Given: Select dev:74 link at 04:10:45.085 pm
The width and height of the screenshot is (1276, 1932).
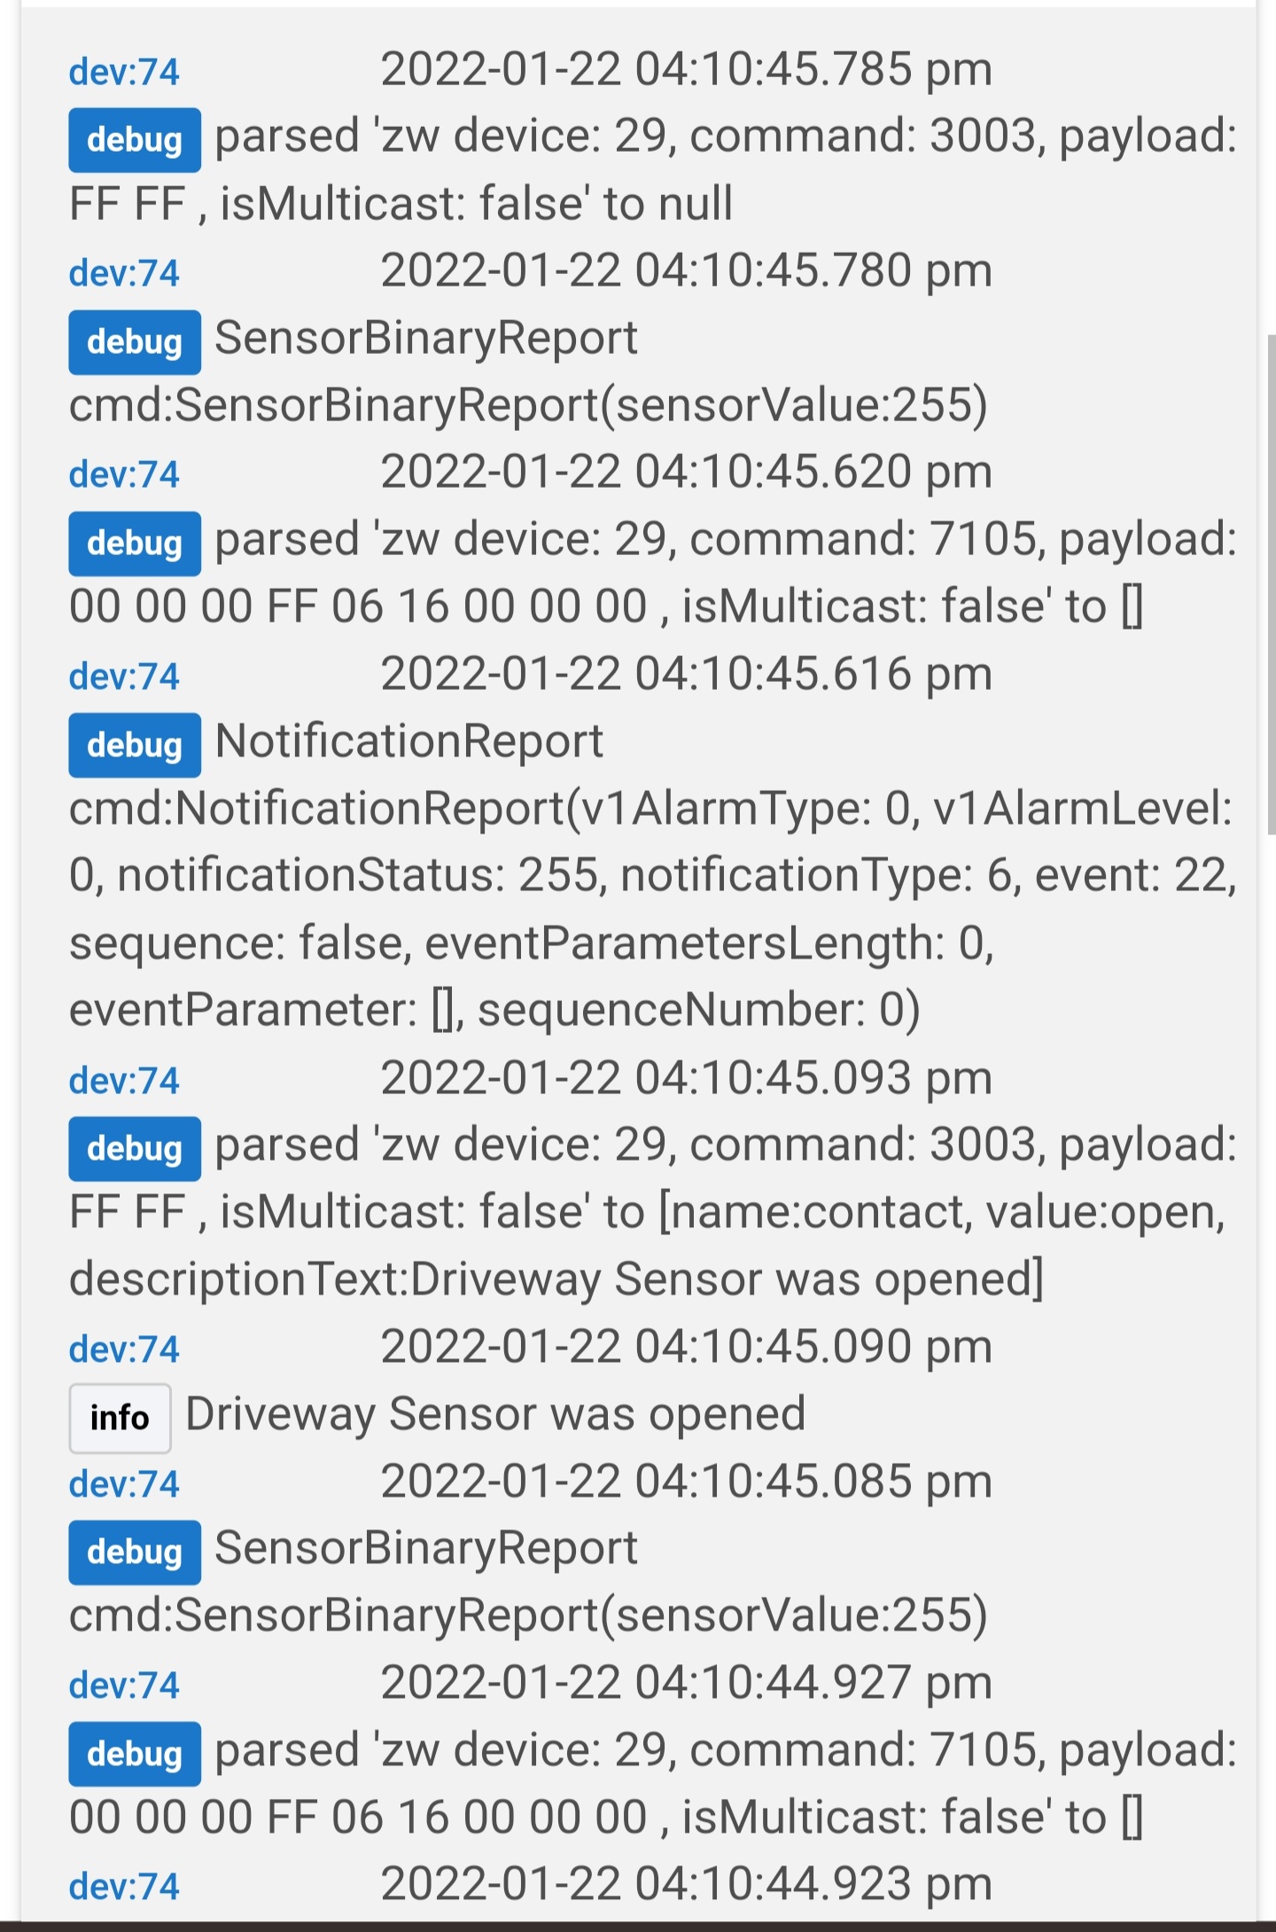Looking at the screenshot, I should [x=124, y=1484].
